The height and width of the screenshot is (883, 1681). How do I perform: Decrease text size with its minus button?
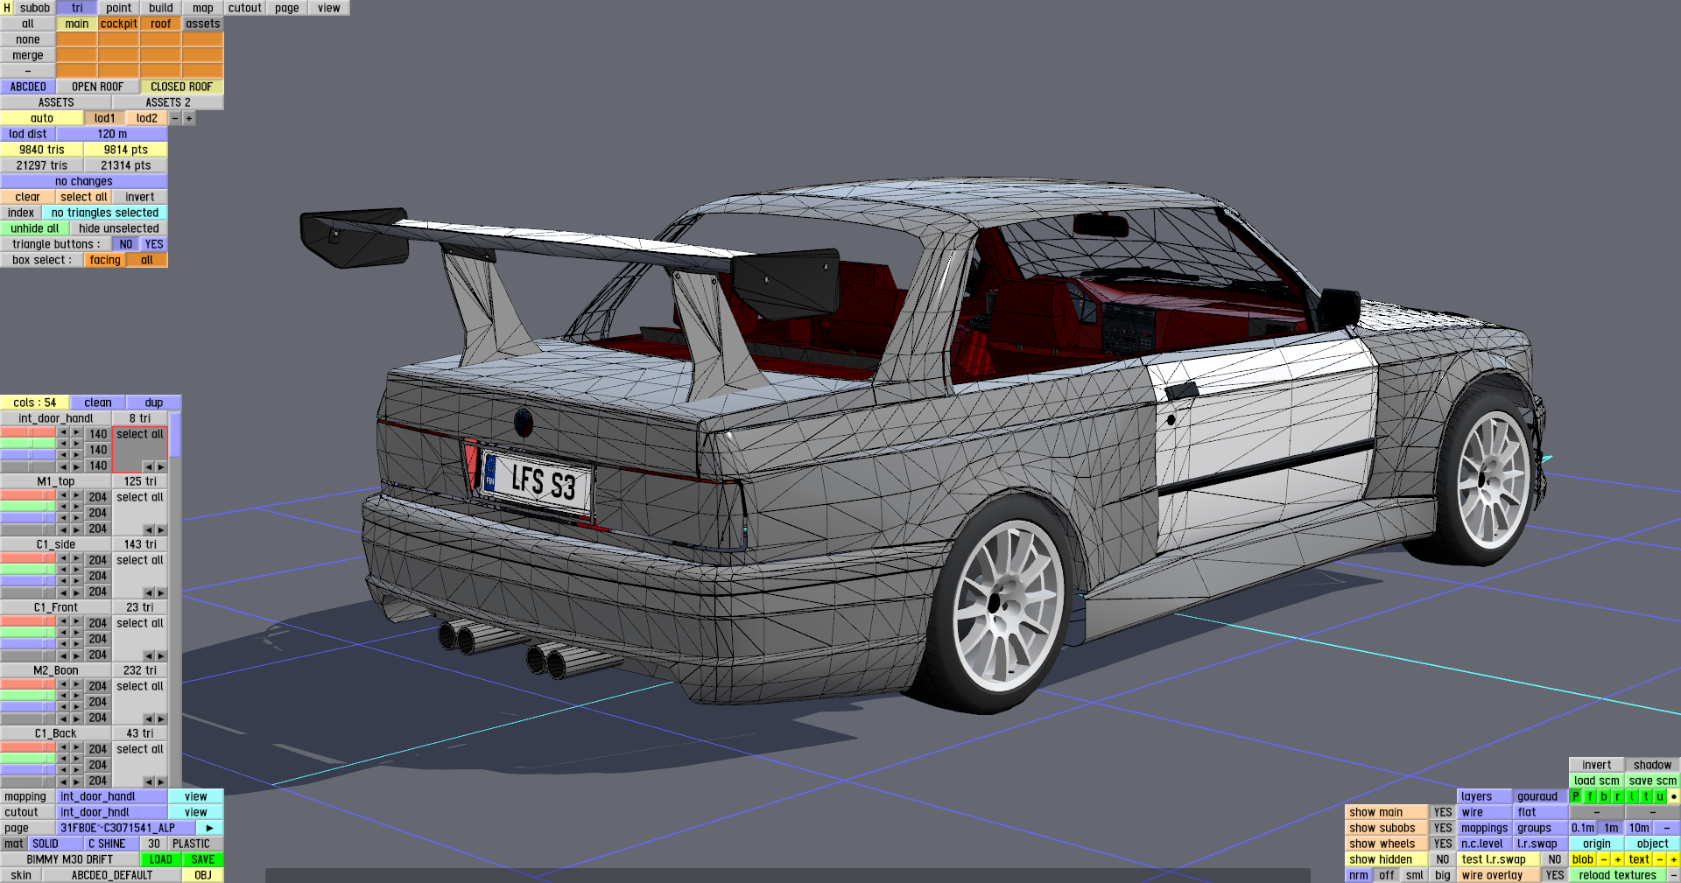(1660, 859)
